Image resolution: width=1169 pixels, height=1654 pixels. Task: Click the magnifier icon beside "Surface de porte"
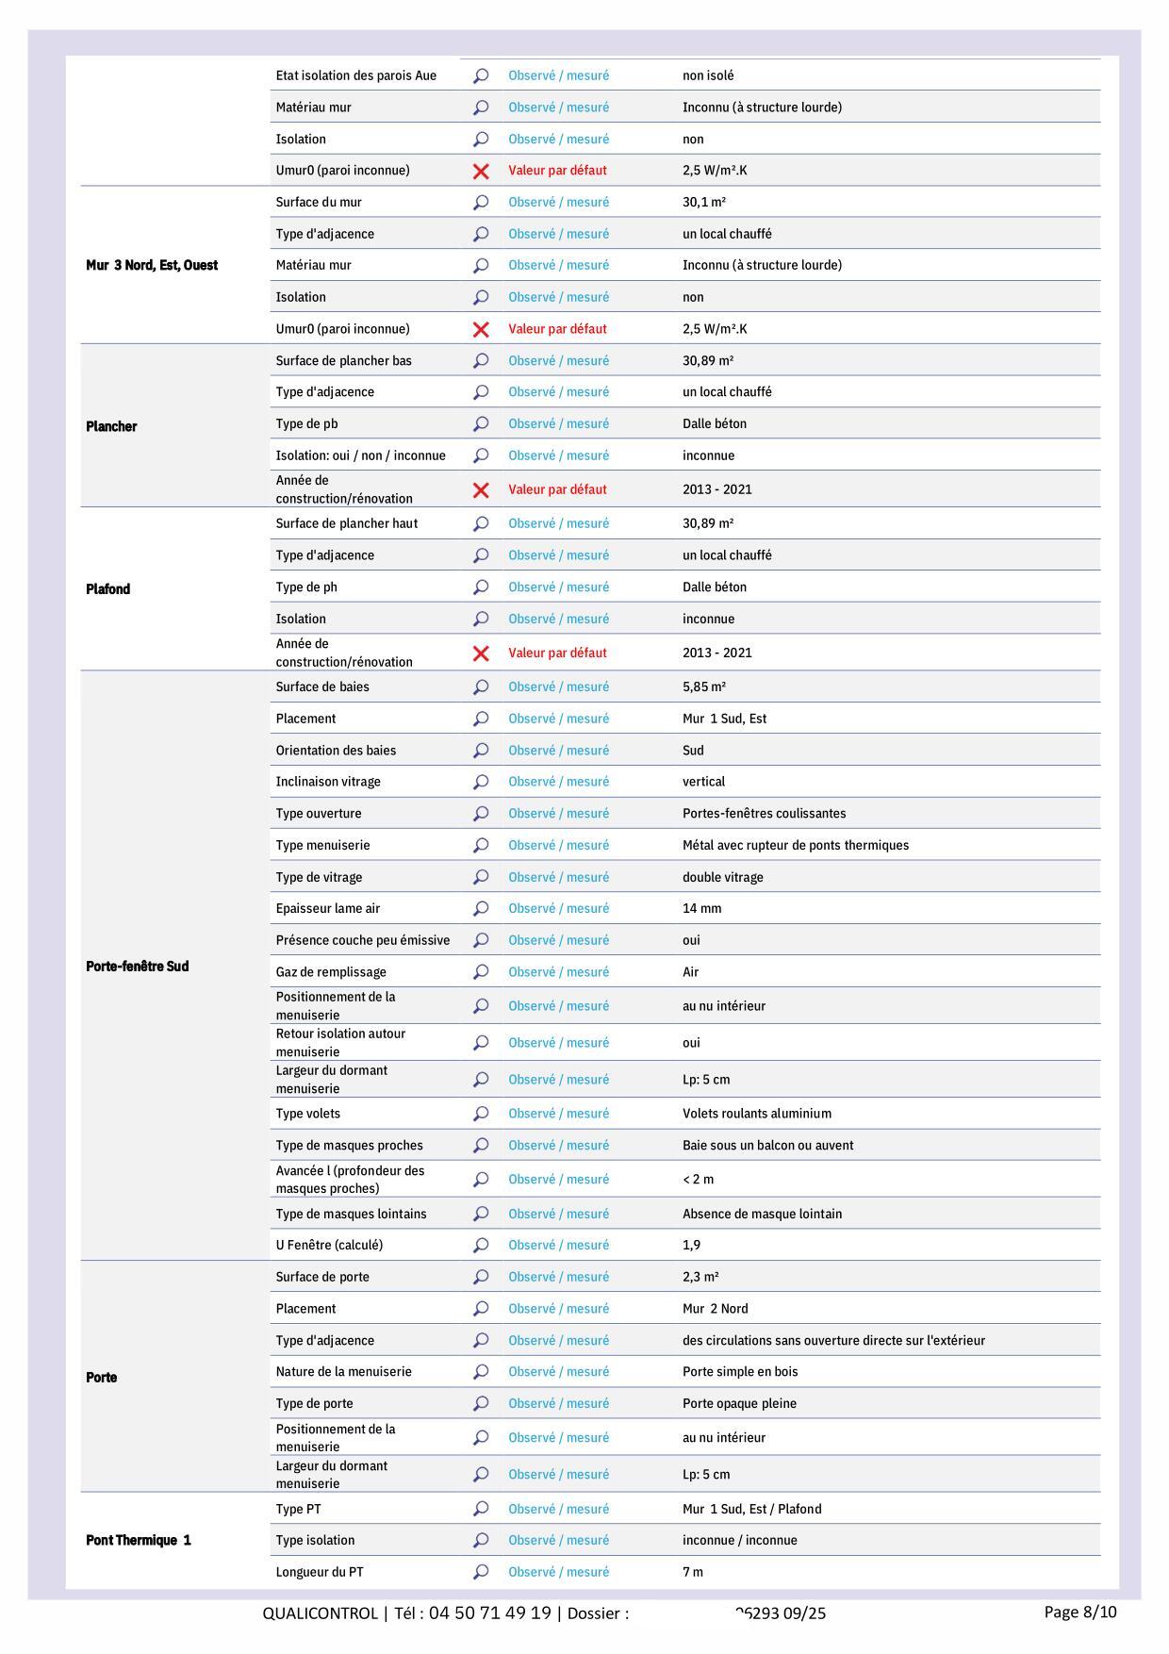[481, 1277]
